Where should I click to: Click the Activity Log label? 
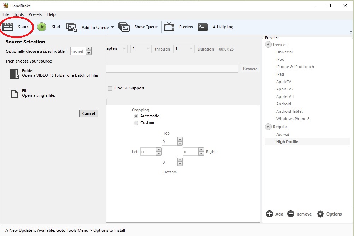[223, 27]
